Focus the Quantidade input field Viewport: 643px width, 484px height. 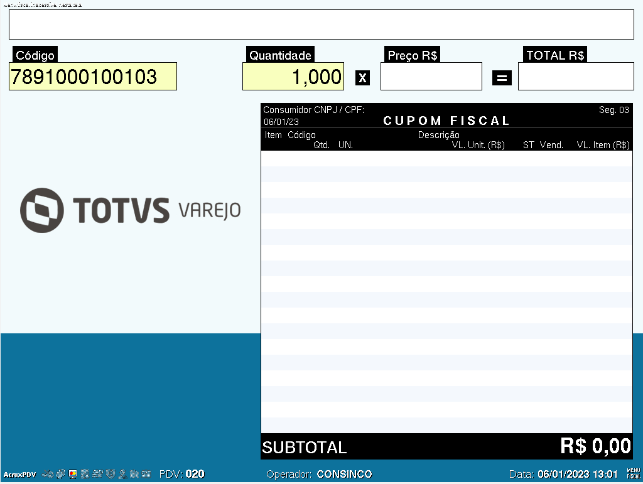point(293,76)
